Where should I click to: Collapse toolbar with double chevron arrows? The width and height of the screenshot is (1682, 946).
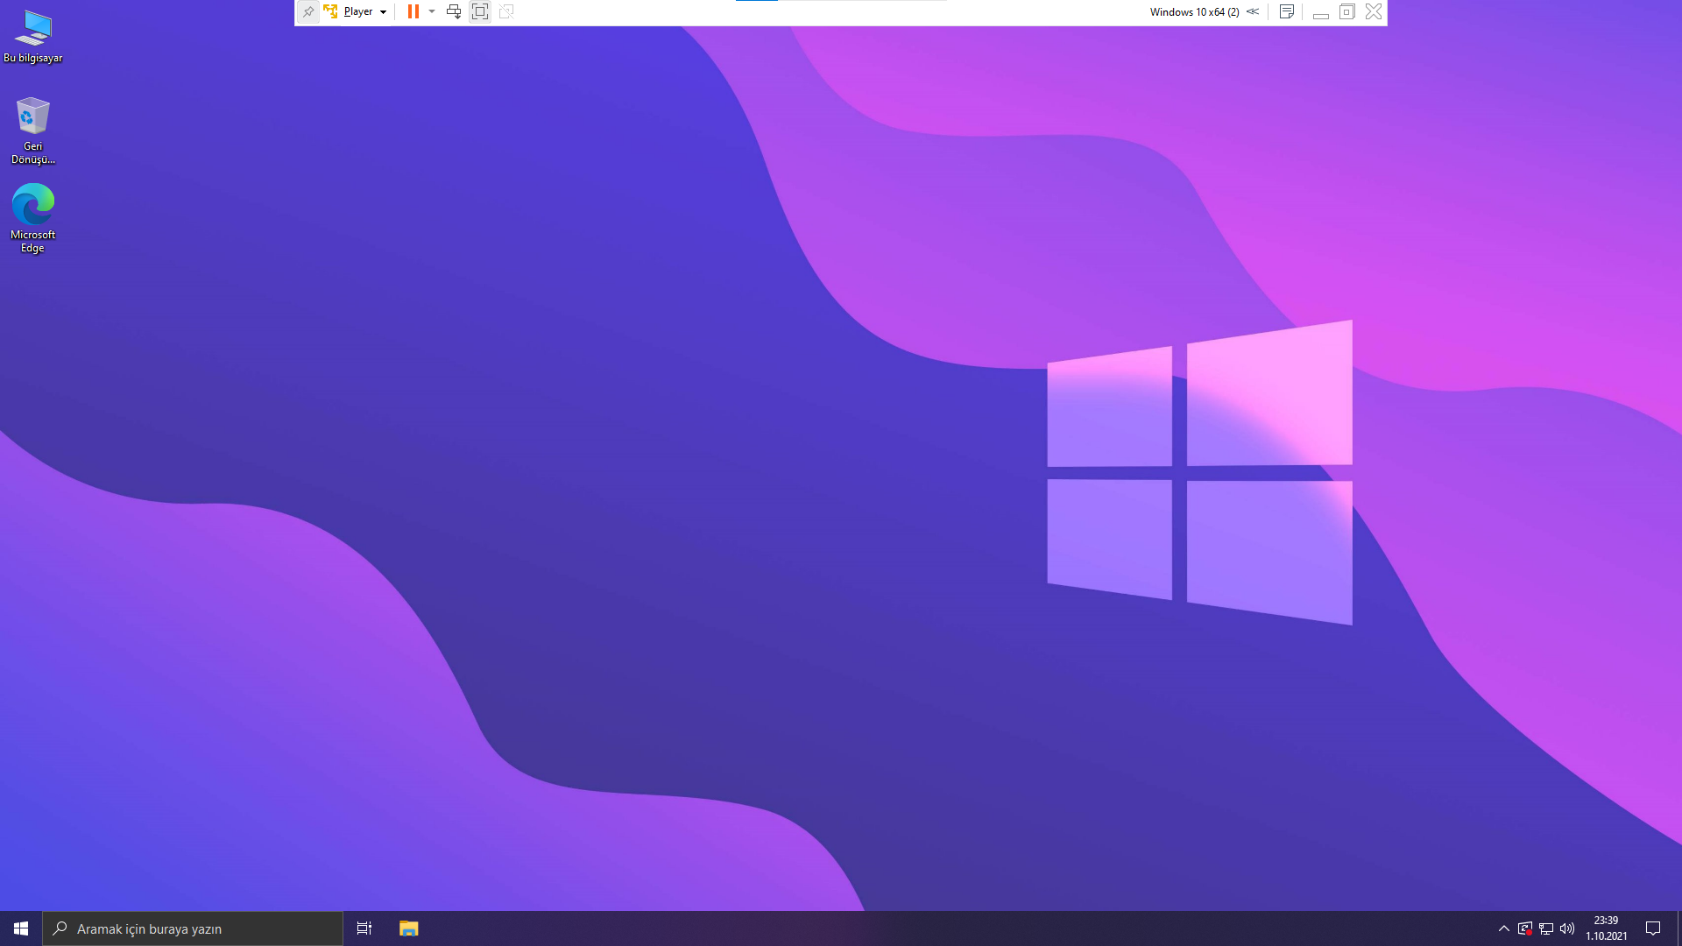coord(1253,12)
